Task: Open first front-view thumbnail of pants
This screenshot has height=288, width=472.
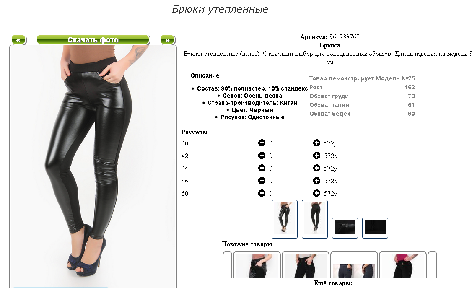Action: 285,219
